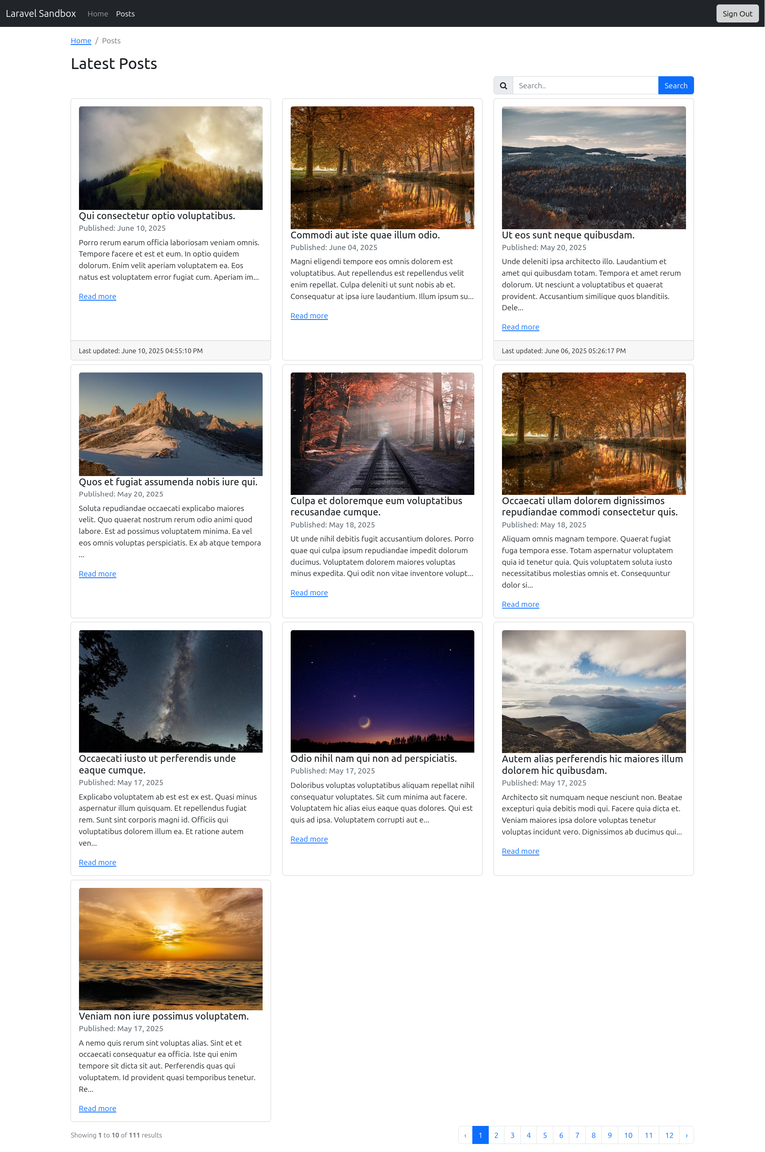
Task: Go to previous page arrow in pagination
Action: point(465,1135)
